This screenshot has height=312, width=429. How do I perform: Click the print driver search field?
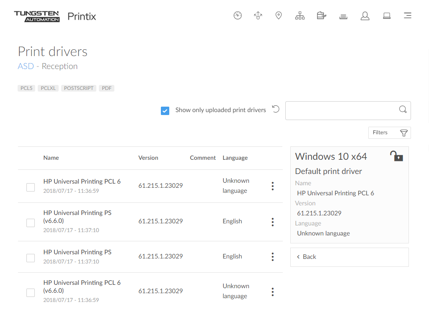341,110
